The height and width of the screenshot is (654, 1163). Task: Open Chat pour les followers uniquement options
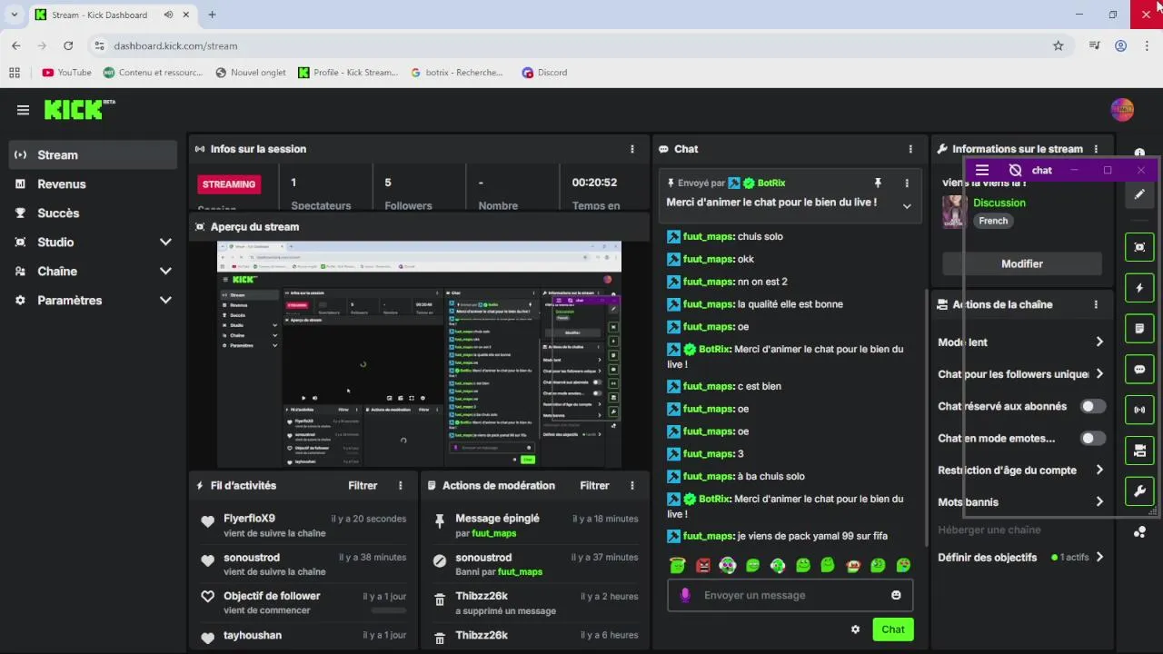coord(1021,373)
